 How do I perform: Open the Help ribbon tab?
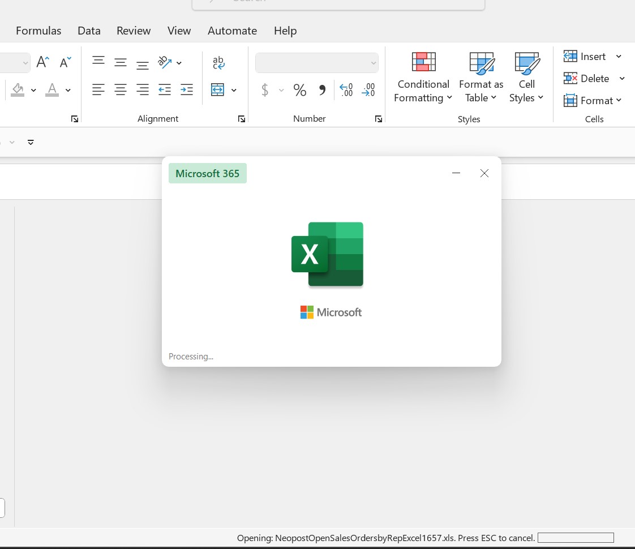(285, 31)
